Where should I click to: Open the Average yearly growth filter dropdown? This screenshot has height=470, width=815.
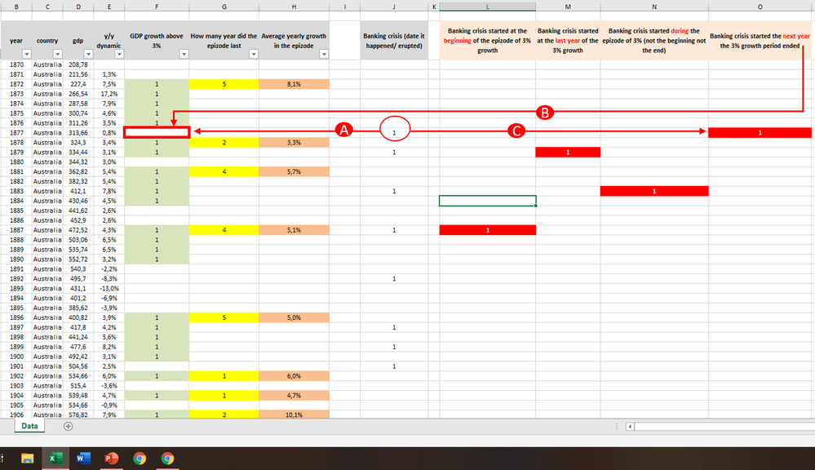[x=324, y=54]
